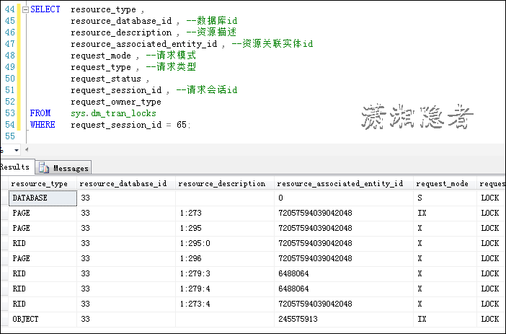The height and width of the screenshot is (334, 506).
Task: Select the row header of the OBJECT row
Action: 4,319
